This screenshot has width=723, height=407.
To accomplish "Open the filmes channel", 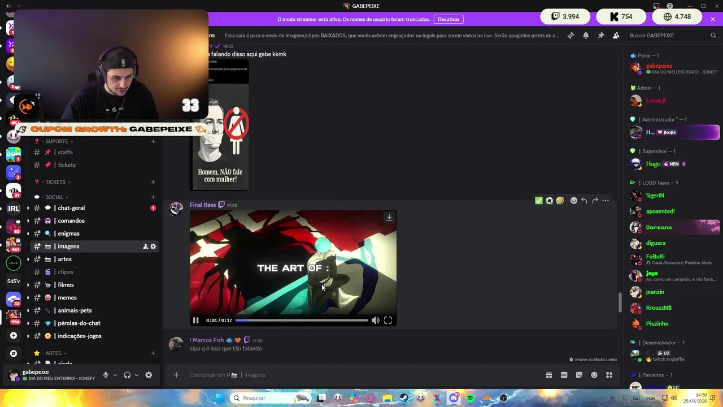I will pyautogui.click(x=94, y=285).
